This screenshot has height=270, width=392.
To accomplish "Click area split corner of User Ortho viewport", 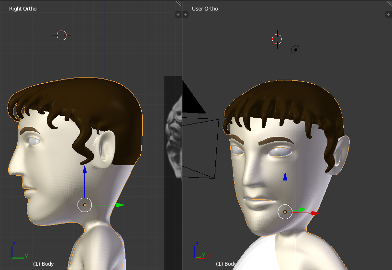I will click(389, 3).
